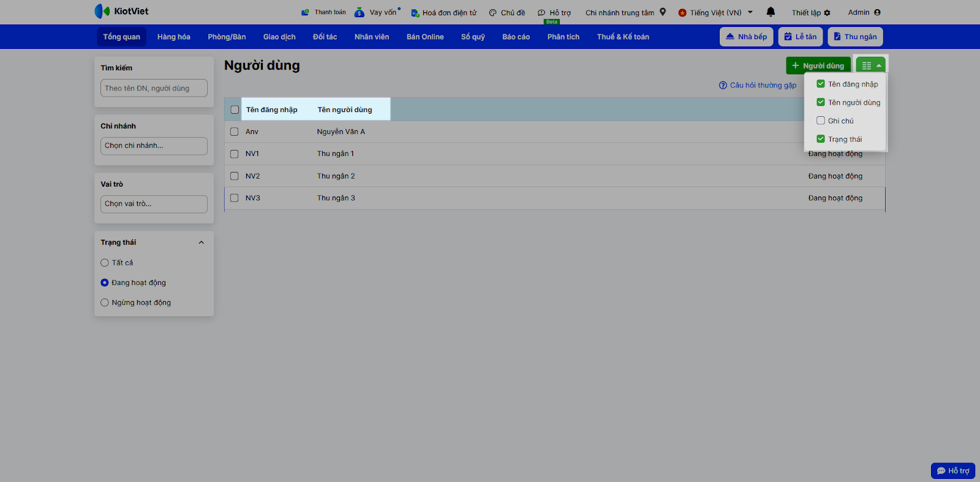The image size is (980, 482).
Task: Click the Thiết lập gear icon
Action: pos(827,13)
